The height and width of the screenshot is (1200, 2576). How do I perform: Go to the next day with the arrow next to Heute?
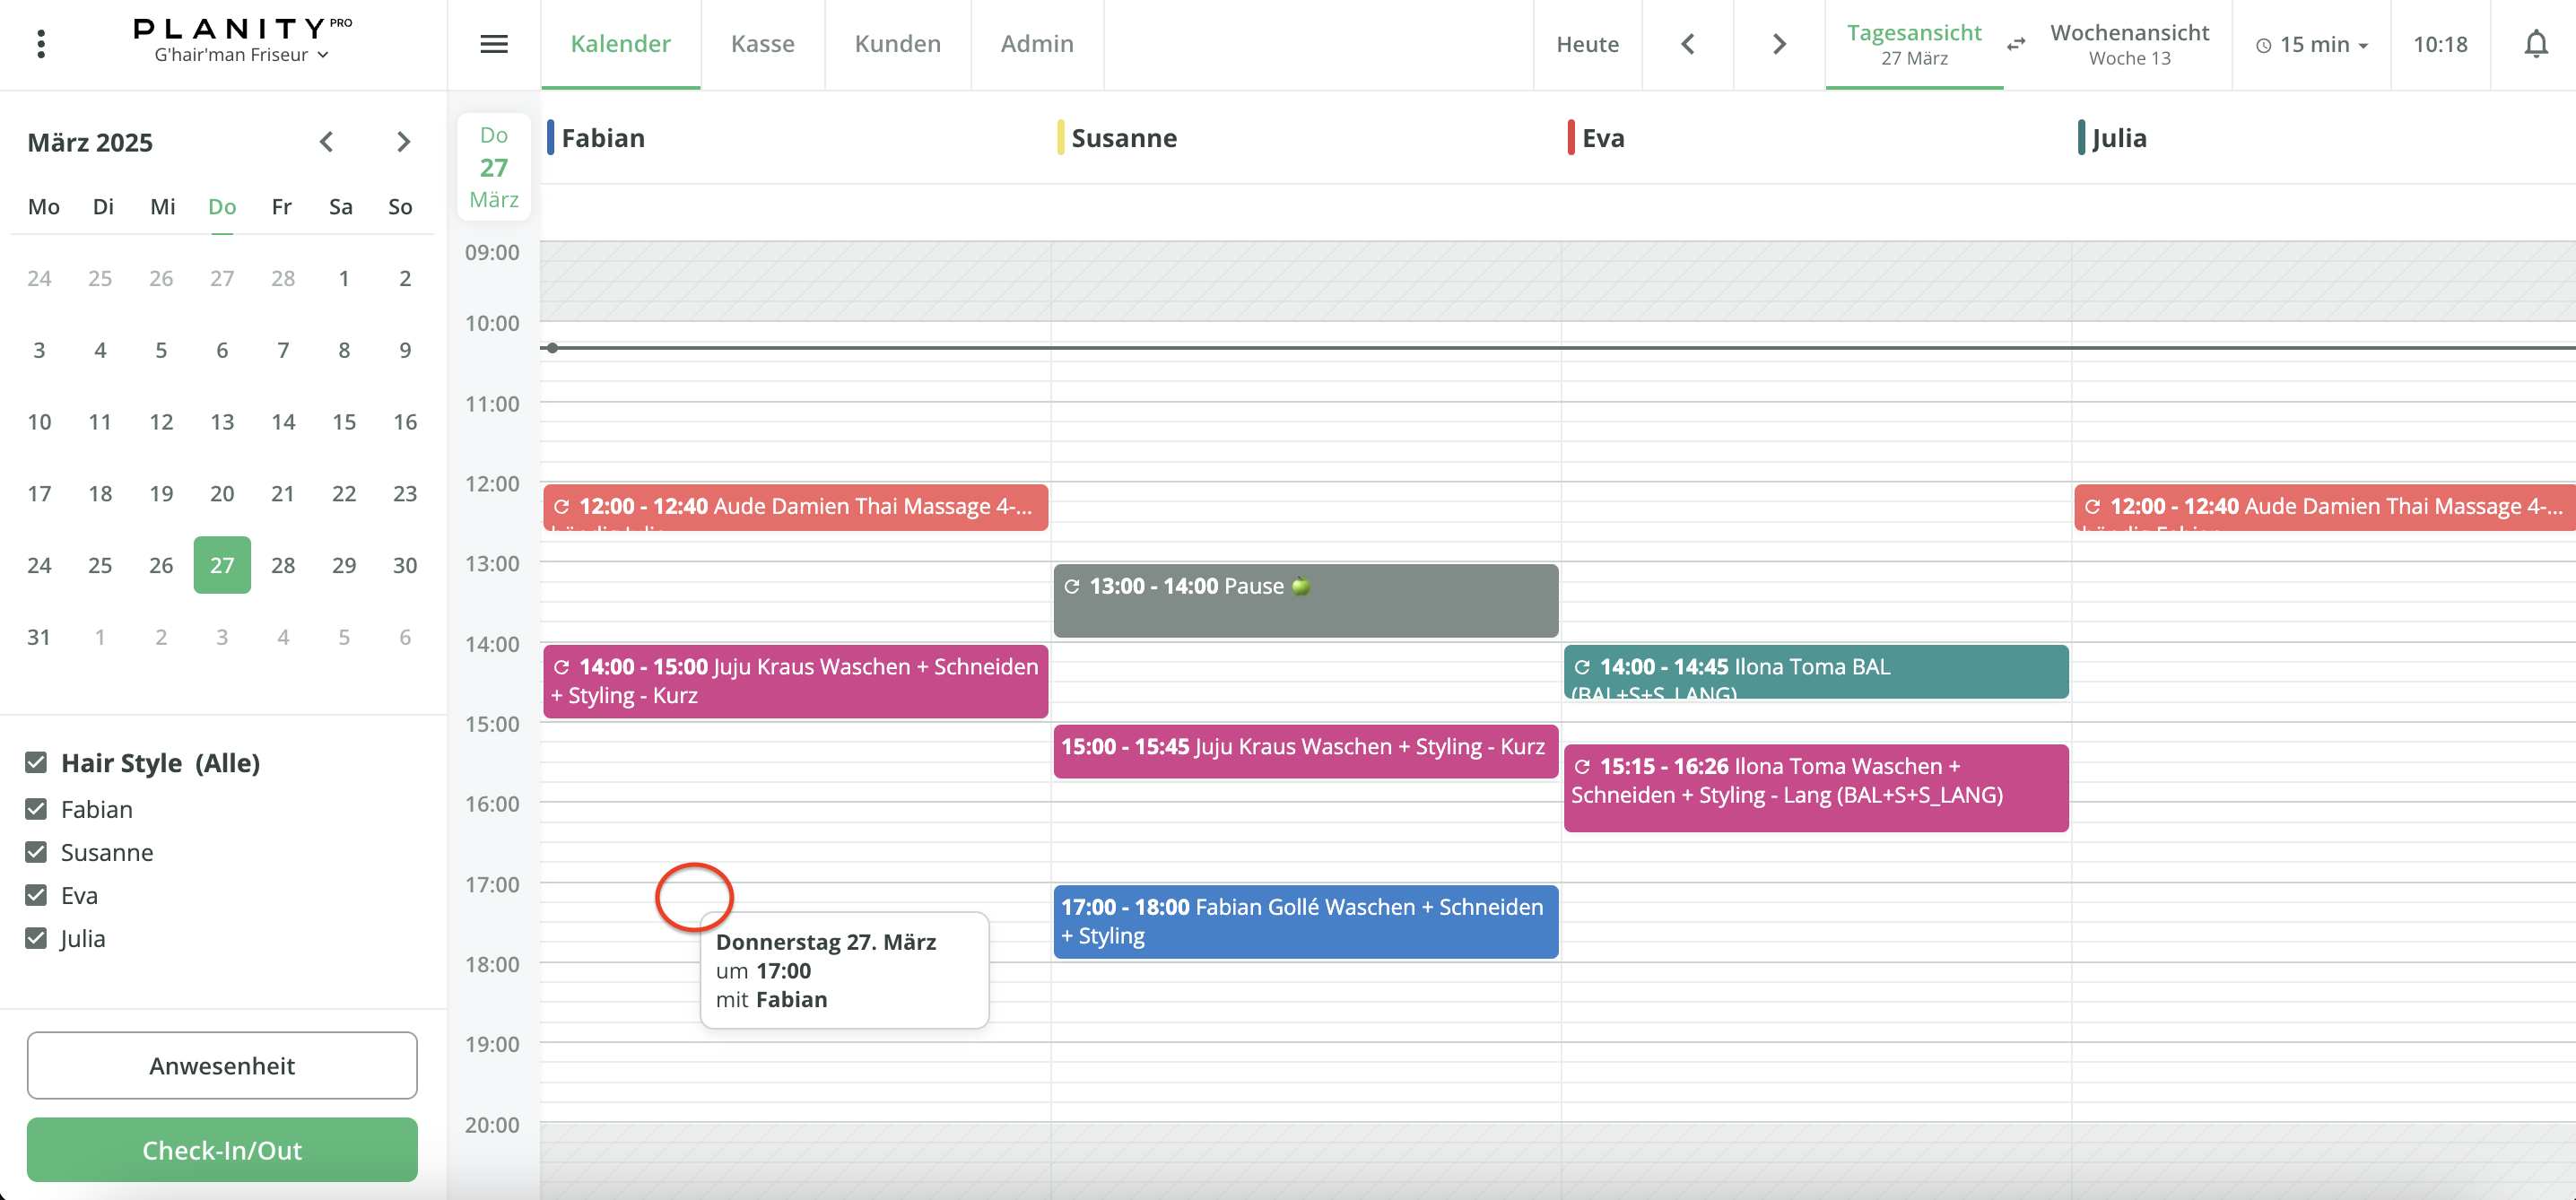pos(1779,44)
